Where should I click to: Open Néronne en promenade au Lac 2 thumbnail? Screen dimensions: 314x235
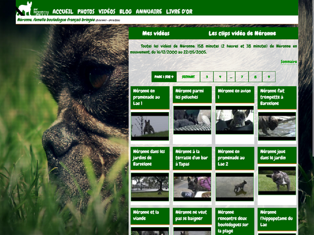(235, 187)
